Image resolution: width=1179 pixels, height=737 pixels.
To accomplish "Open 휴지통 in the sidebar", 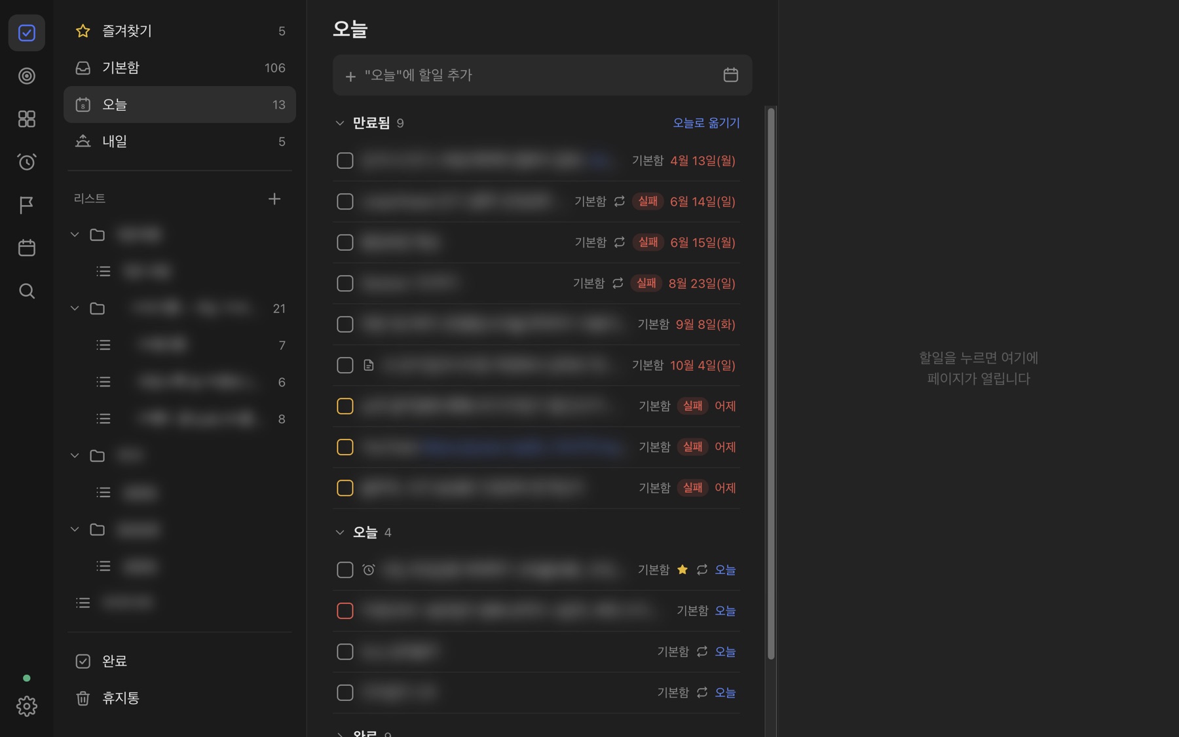I will [179, 698].
